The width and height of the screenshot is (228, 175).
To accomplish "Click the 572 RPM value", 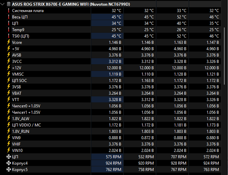I will click(211, 157).
